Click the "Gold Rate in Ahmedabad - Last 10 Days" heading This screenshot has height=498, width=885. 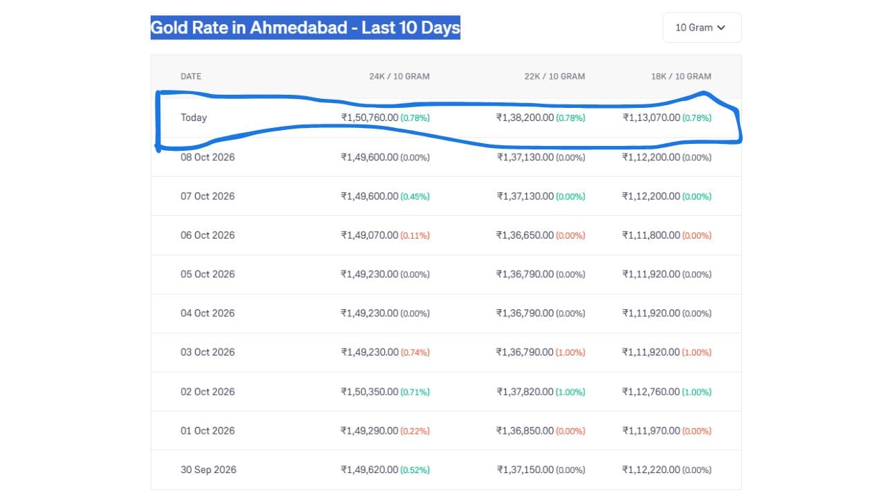click(305, 28)
